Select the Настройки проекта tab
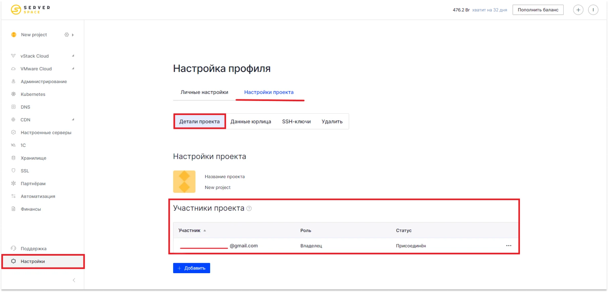 coord(269,92)
